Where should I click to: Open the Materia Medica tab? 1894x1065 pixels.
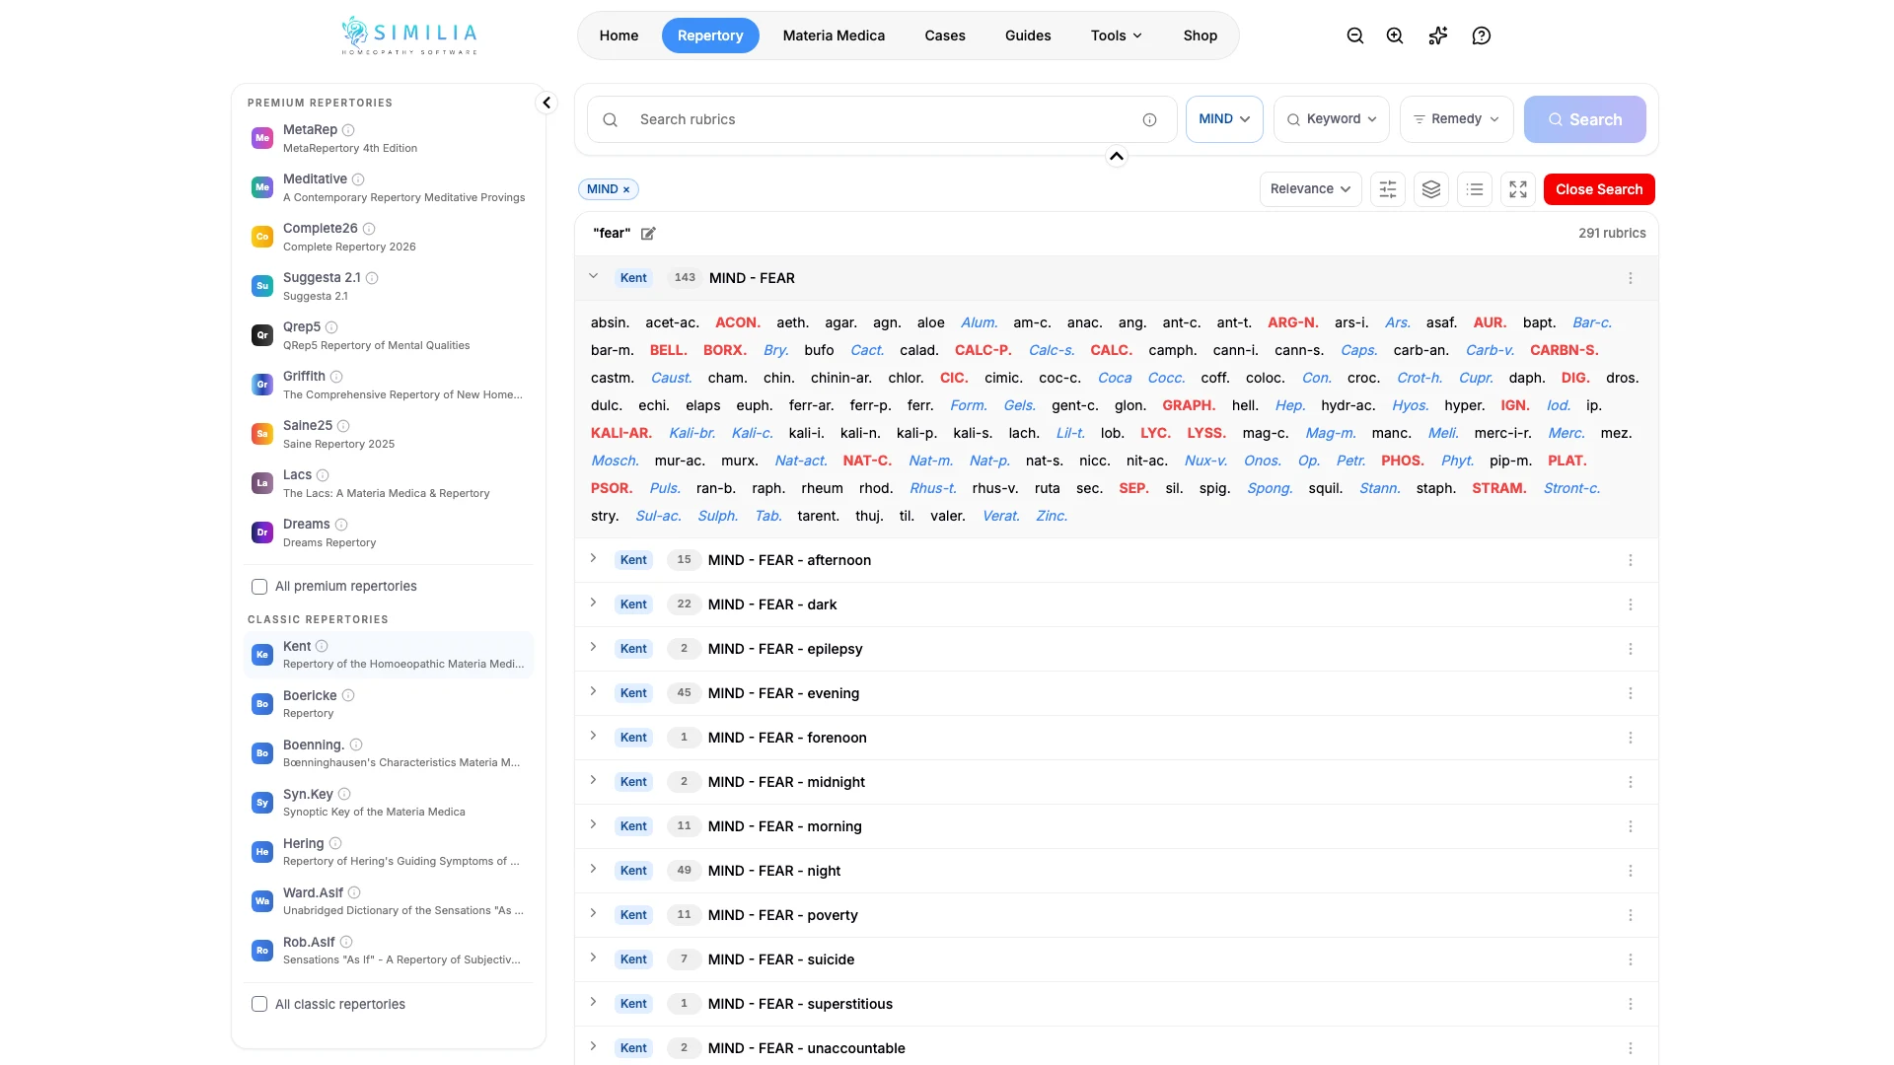point(834,35)
